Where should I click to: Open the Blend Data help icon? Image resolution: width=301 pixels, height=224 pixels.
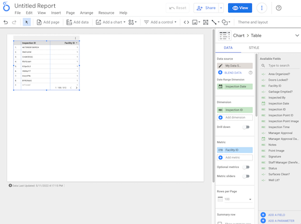250,73
